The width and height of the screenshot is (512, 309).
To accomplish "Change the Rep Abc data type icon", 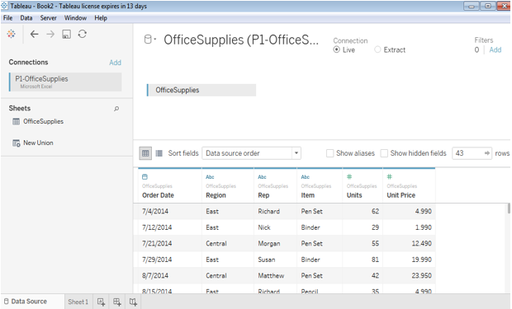I will [263, 177].
